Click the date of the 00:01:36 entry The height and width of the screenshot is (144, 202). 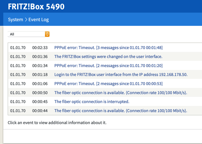click(x=18, y=57)
